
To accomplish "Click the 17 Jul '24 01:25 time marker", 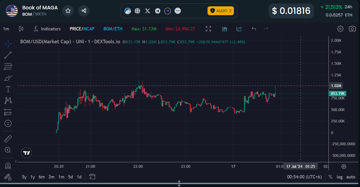I will [x=301, y=166].
